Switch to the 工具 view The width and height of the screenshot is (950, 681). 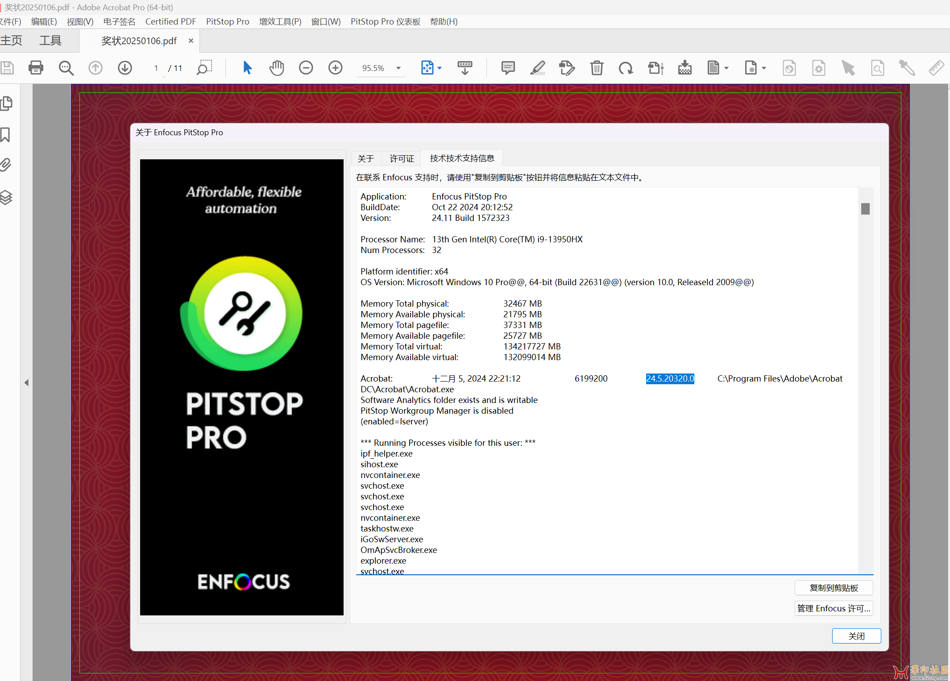50,41
